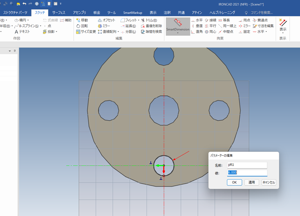Activate the ミラー tool in 編集 group

click(x=104, y=26)
